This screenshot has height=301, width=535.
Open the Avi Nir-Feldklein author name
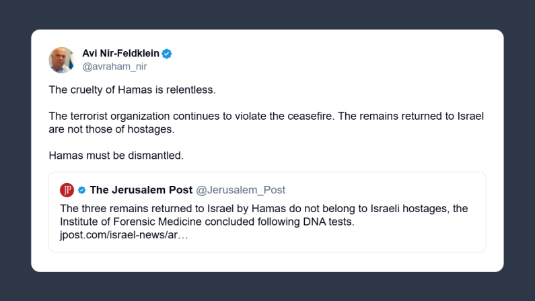tap(120, 54)
